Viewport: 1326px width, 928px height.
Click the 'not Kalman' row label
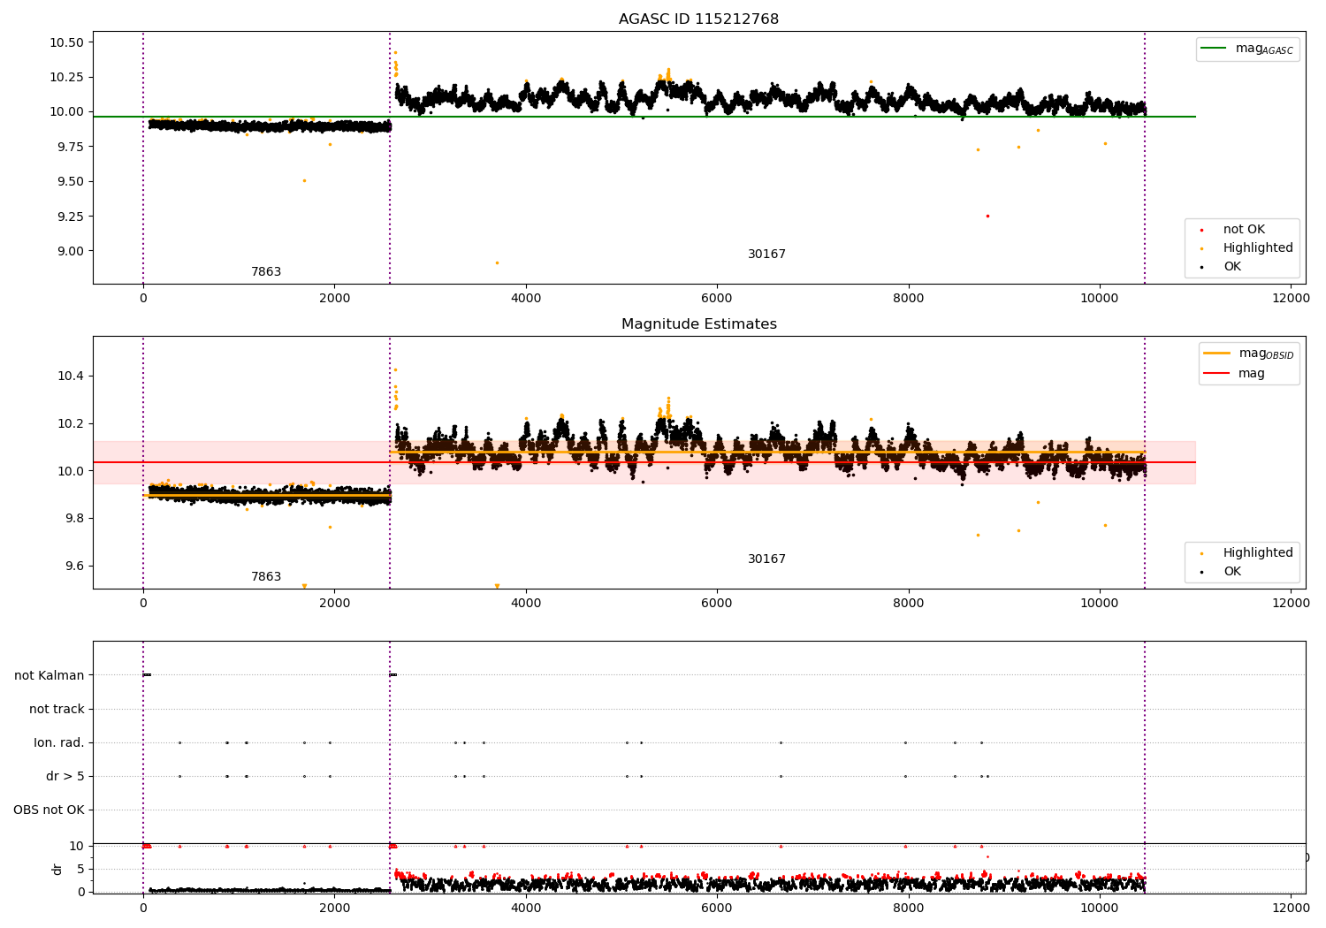[50, 676]
